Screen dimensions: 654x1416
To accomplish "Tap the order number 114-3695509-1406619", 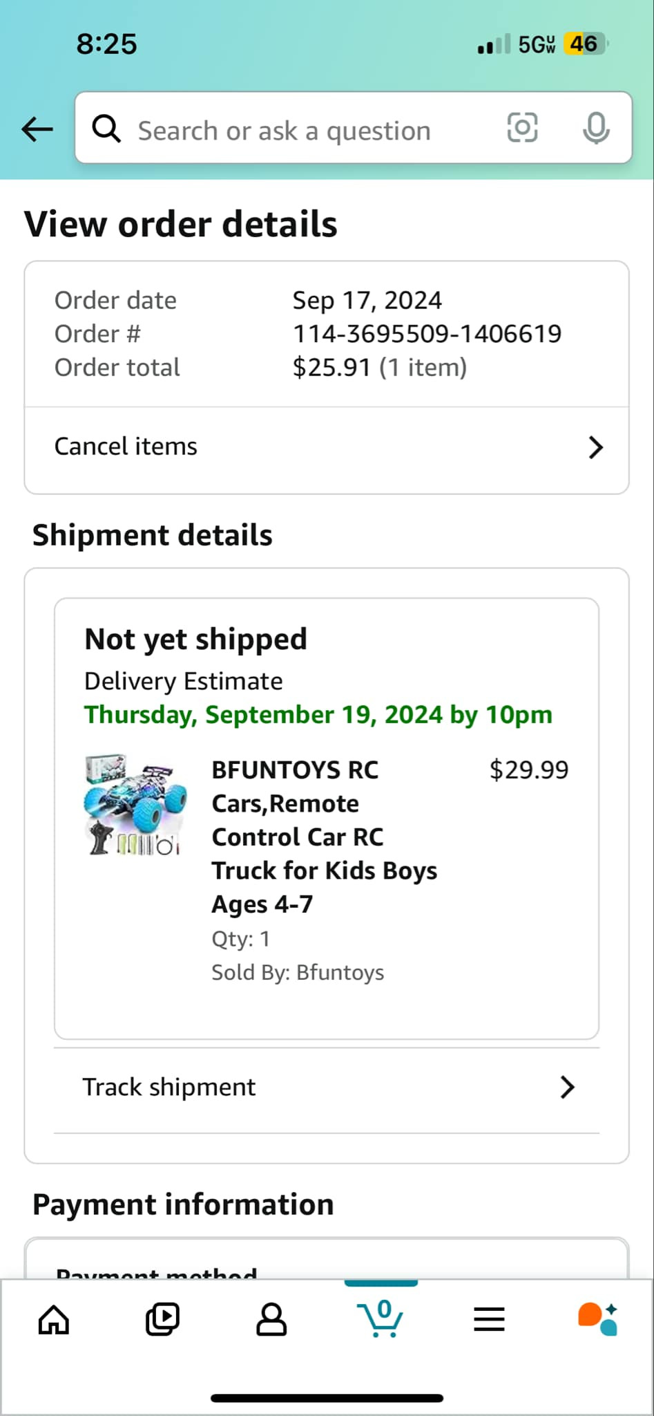I will [x=427, y=334].
